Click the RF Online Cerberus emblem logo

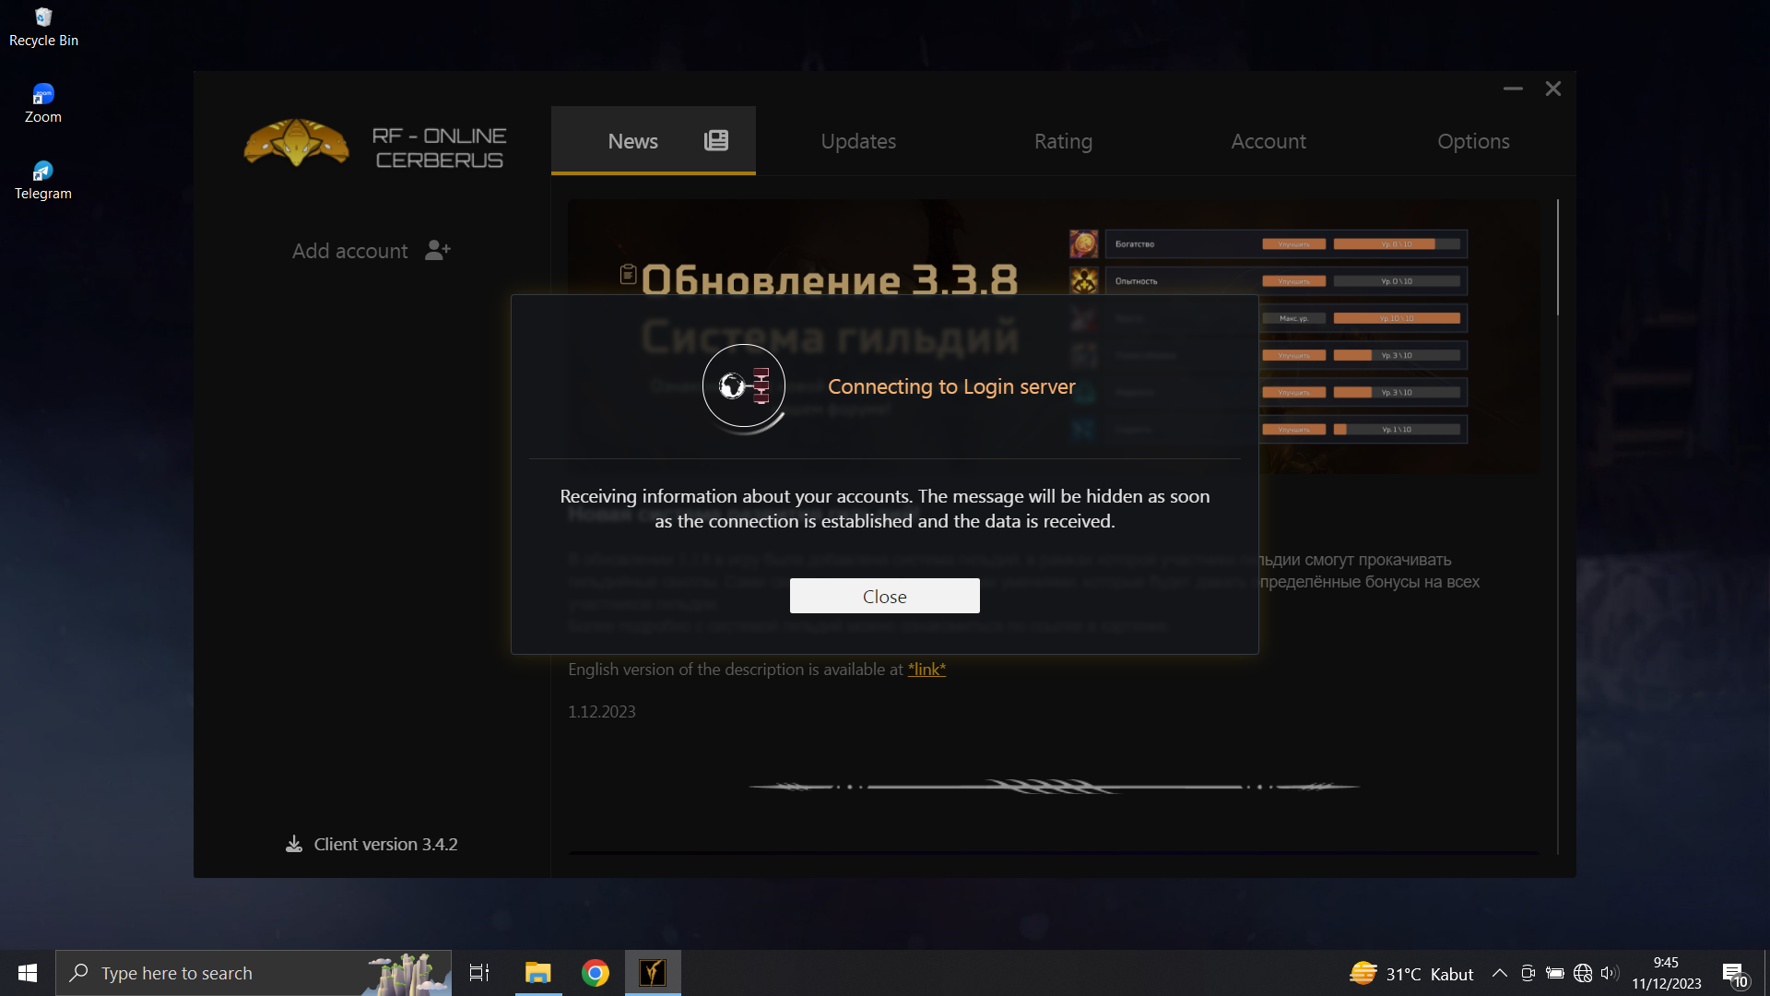point(296,143)
